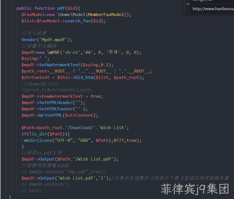Place cursor on MemberFavModel class name

point(106,15)
